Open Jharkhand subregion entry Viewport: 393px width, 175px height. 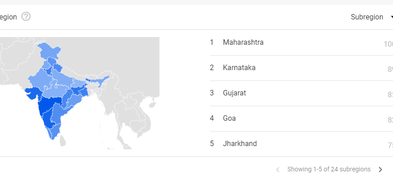301,144
